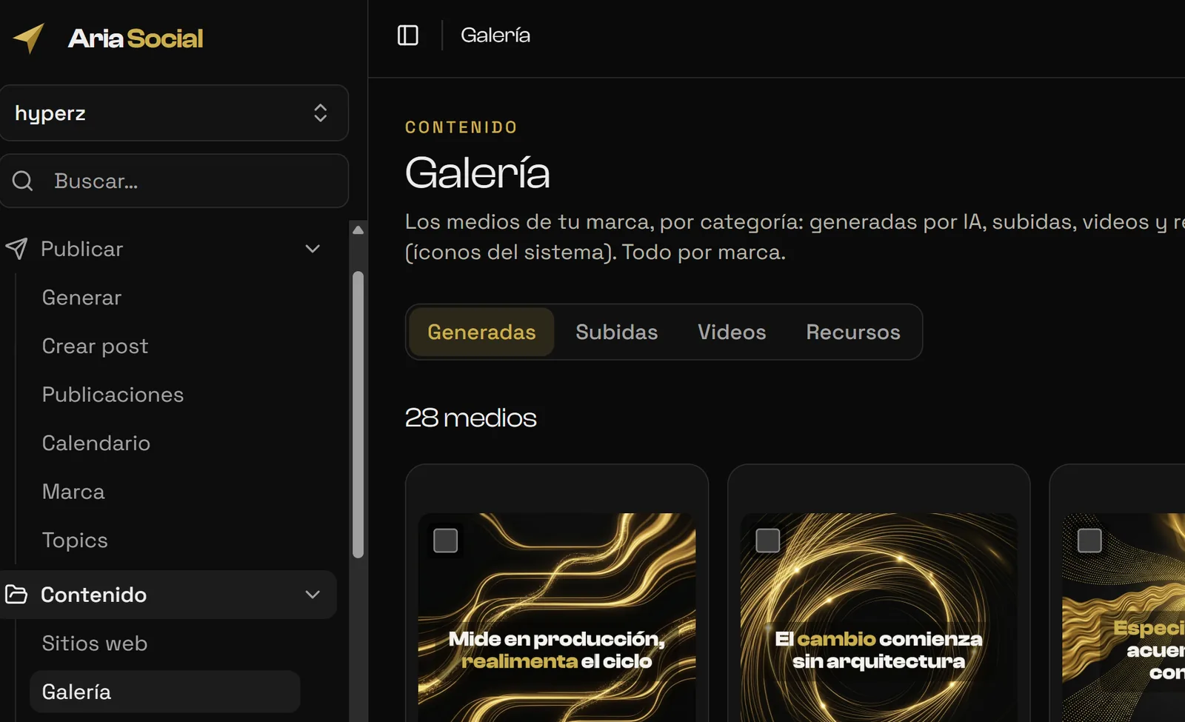Screen dimensions: 1185x722
Task: Toggle the sidebar panel icon
Action: coord(408,35)
